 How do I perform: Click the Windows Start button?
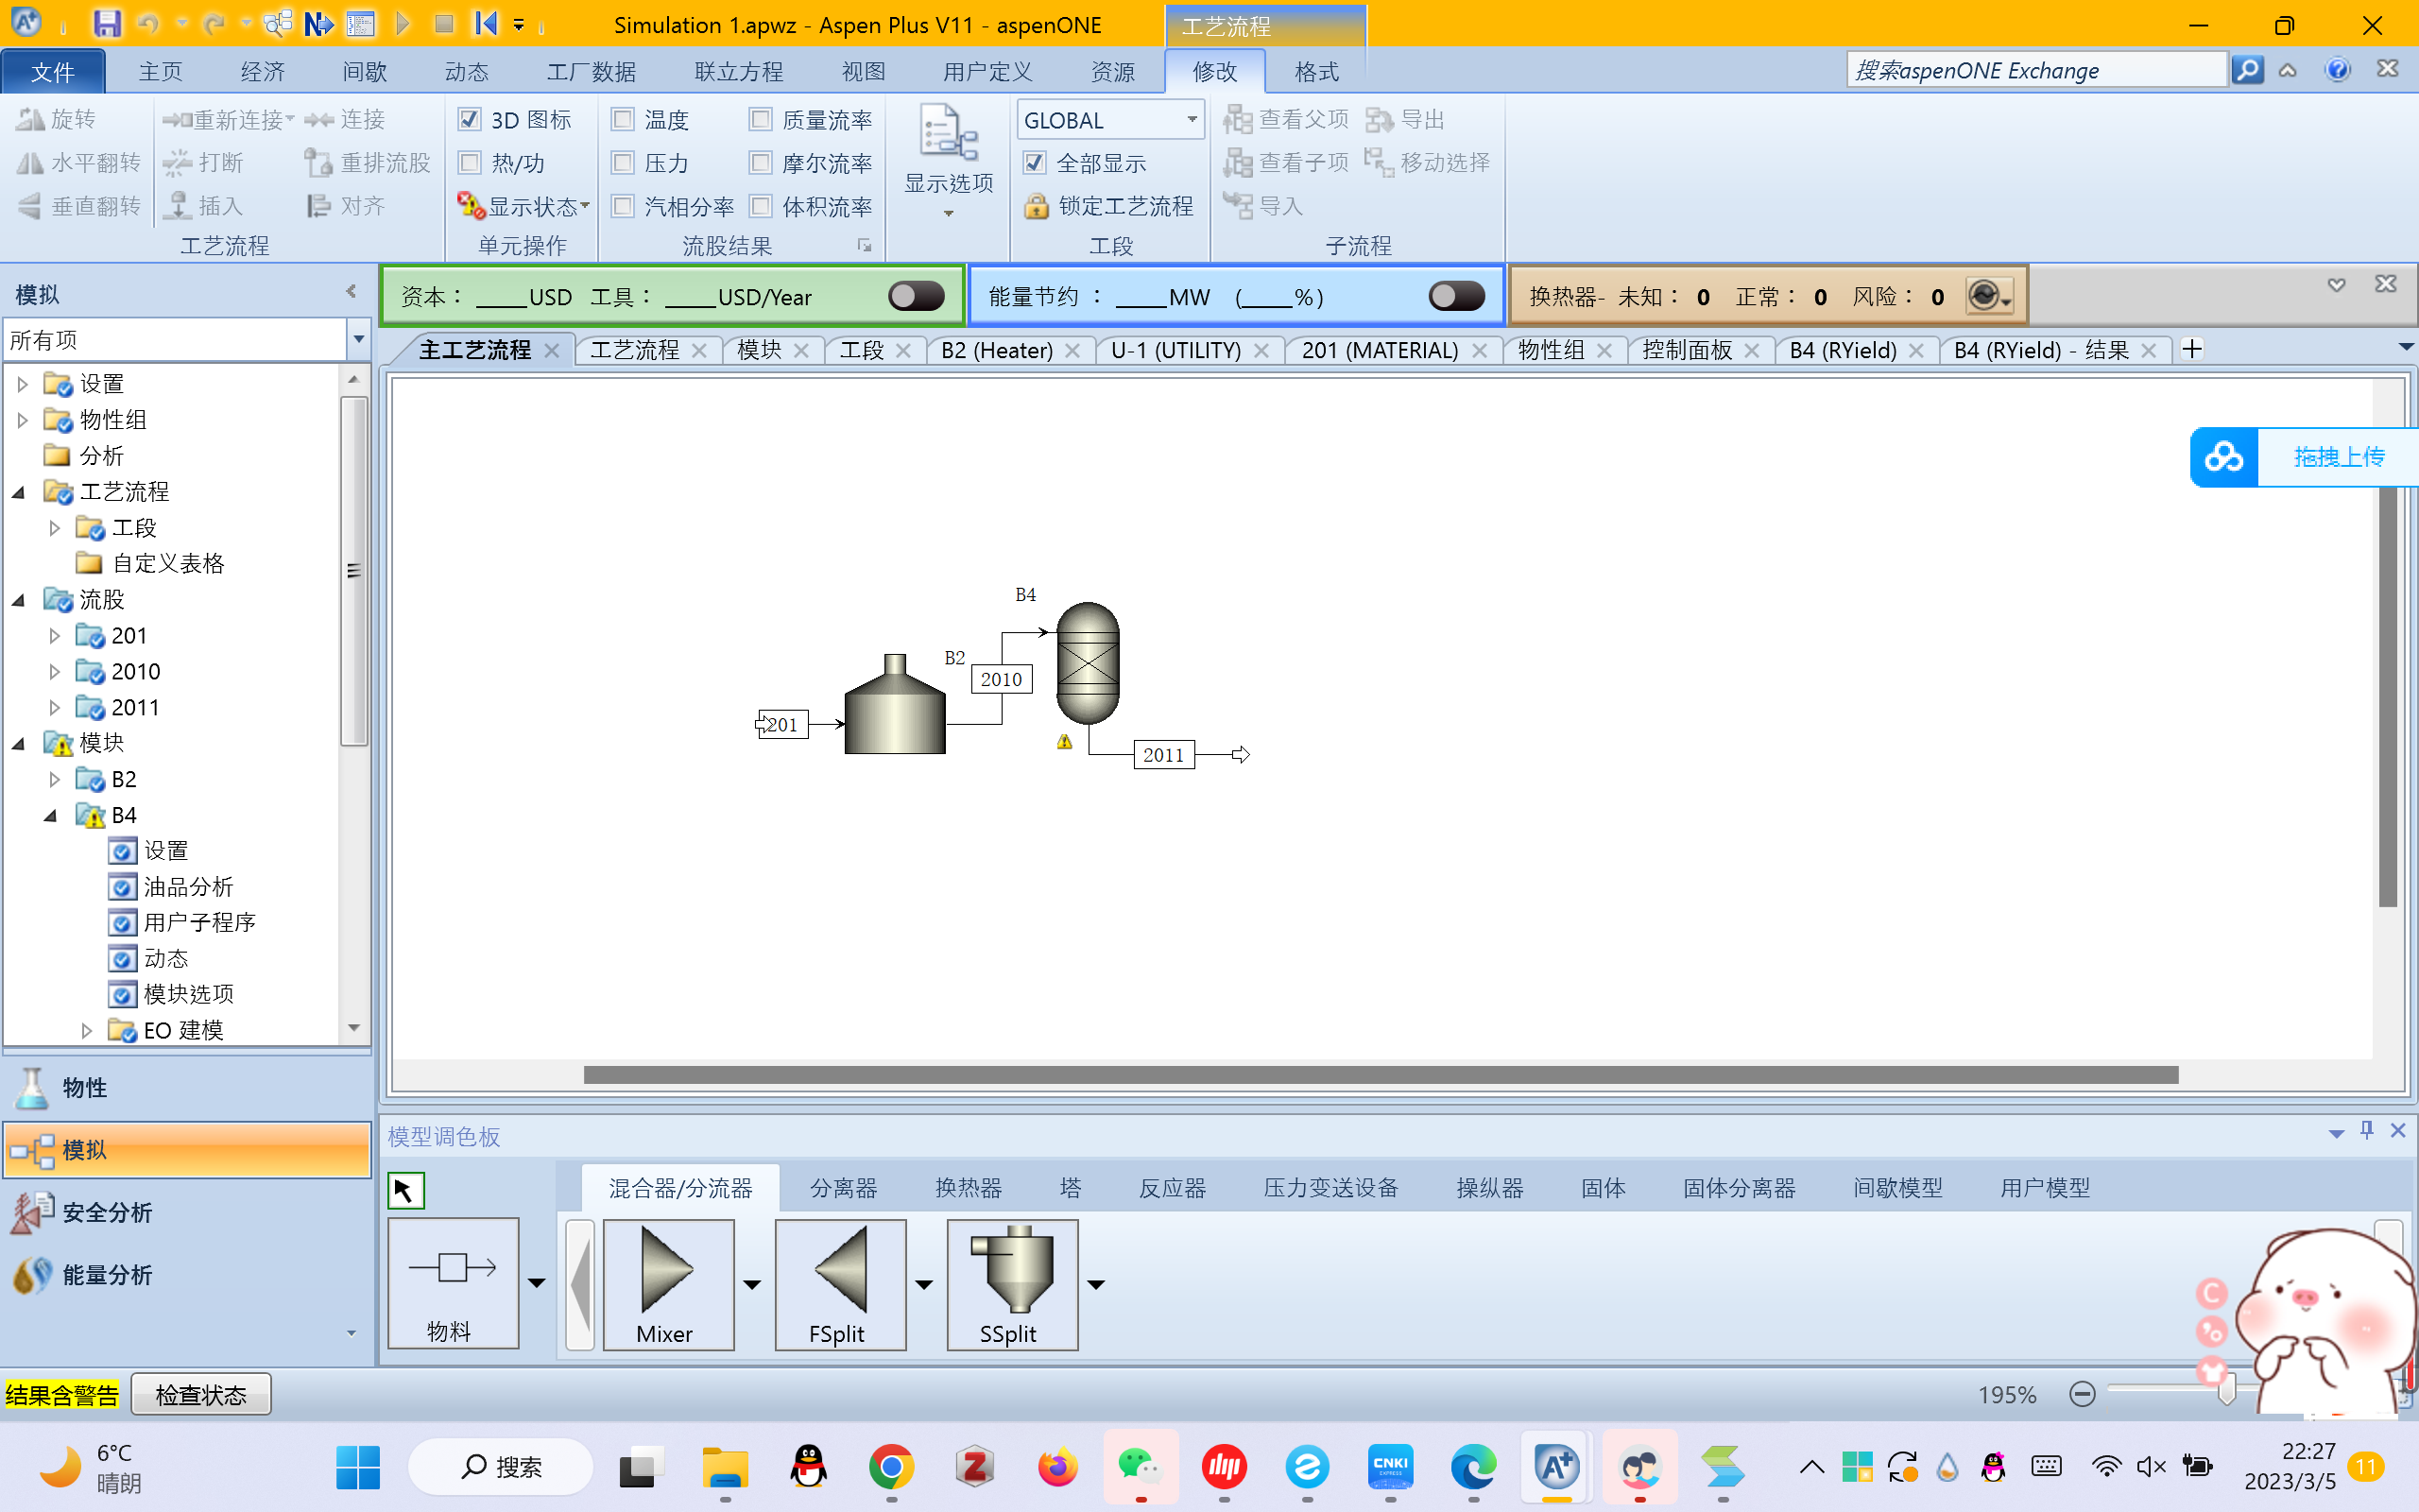(x=358, y=1467)
